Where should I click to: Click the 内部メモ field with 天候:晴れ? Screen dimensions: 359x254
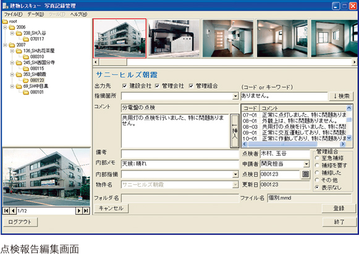tap(180, 164)
